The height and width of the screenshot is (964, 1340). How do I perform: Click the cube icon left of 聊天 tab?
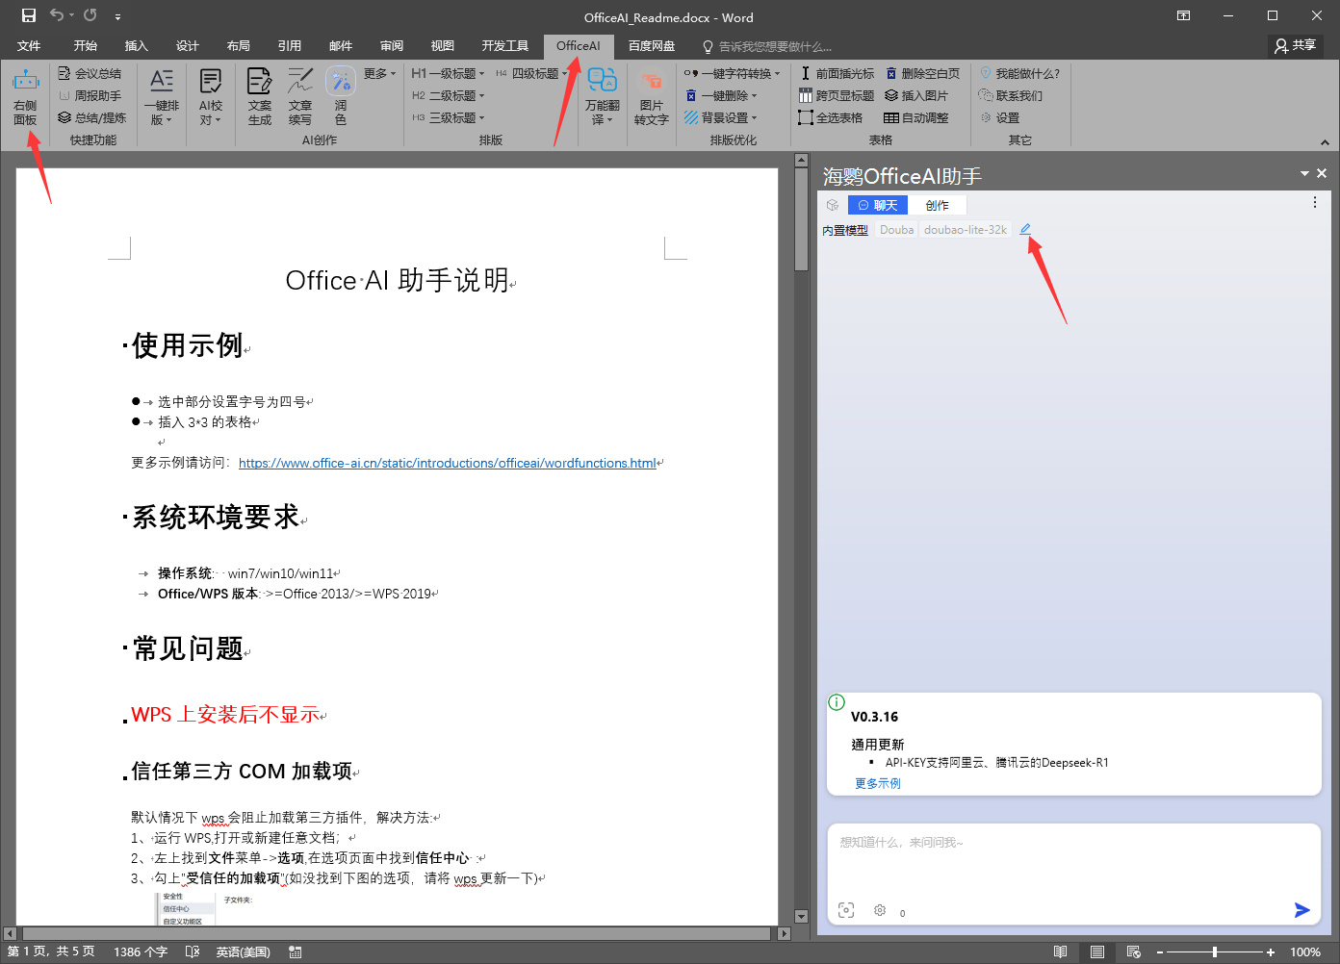(833, 205)
